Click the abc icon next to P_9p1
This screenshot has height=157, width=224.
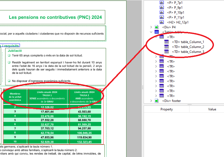[162, 7]
